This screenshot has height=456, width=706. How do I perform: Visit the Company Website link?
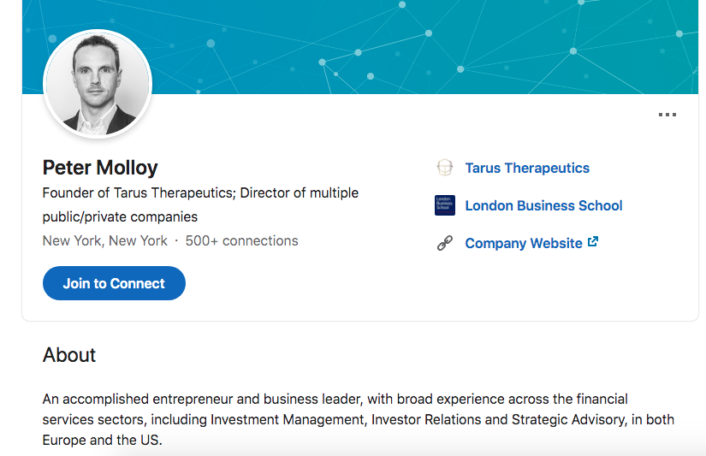tap(524, 243)
